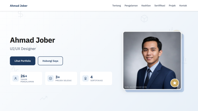Click the Hubungi Saya button

click(x=50, y=61)
